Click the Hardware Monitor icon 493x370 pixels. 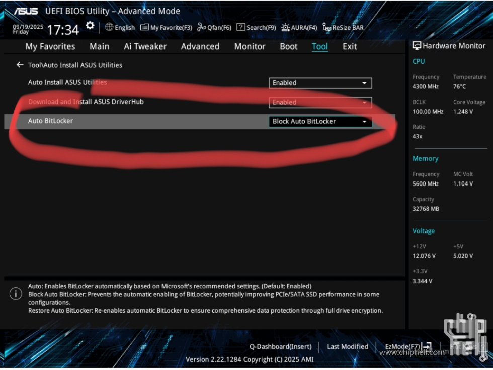pos(417,46)
